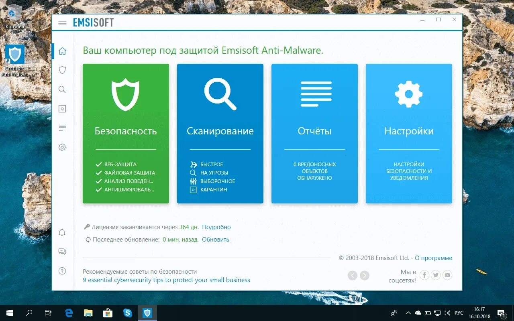Image resolution: width=514 pixels, height=321 pixels.
Task: Click the РУС input language indicator
Action: click(x=459, y=313)
